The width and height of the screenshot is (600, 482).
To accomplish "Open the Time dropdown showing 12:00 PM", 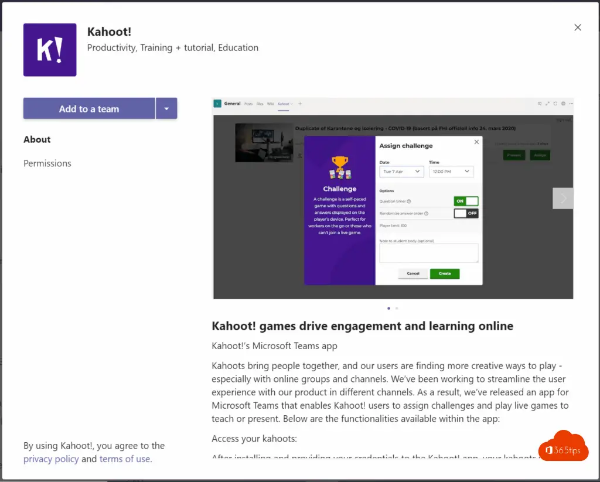I will (451, 172).
